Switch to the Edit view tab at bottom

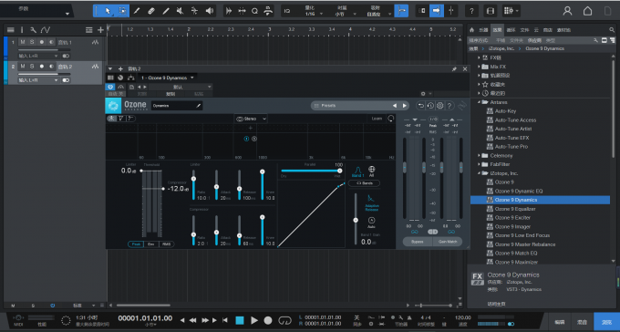(x=560, y=322)
